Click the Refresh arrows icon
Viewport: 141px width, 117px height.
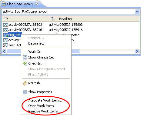click(x=25, y=83)
